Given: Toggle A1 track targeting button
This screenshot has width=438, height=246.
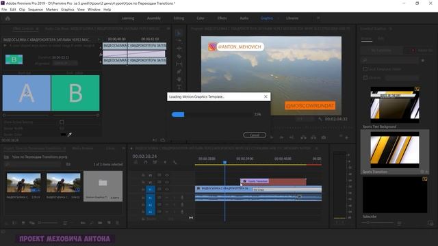Looking at the screenshot, I should pos(151,197).
